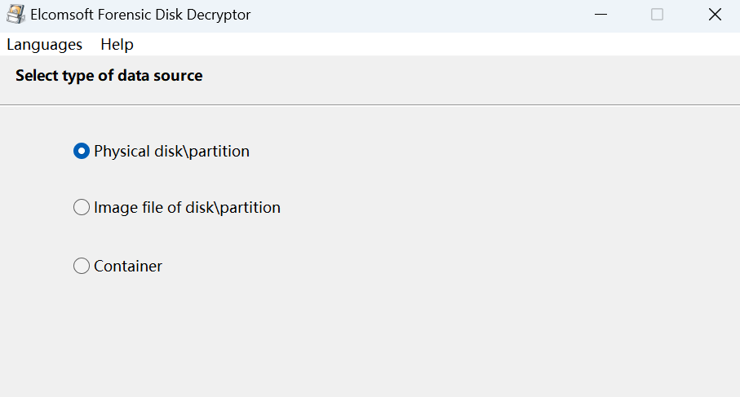740x397 pixels.
Task: Click blank page area right of Physical disk\partition
Action: point(490,151)
